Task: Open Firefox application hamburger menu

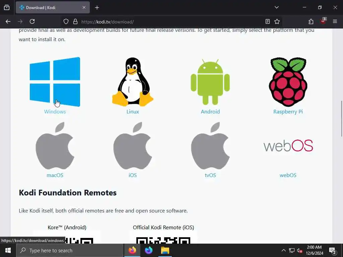Action: [x=335, y=21]
